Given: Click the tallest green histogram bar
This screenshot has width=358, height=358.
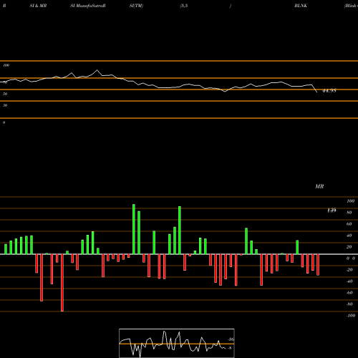Looking at the screenshot, I should [134, 229].
